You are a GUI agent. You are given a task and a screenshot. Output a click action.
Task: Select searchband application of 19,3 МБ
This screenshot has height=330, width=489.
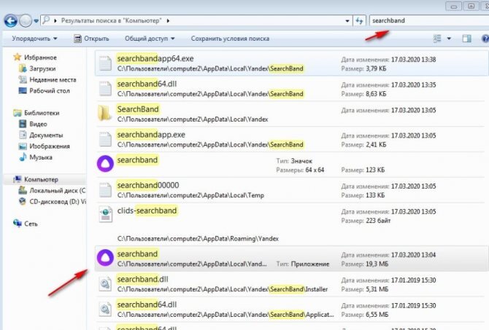coord(292,259)
